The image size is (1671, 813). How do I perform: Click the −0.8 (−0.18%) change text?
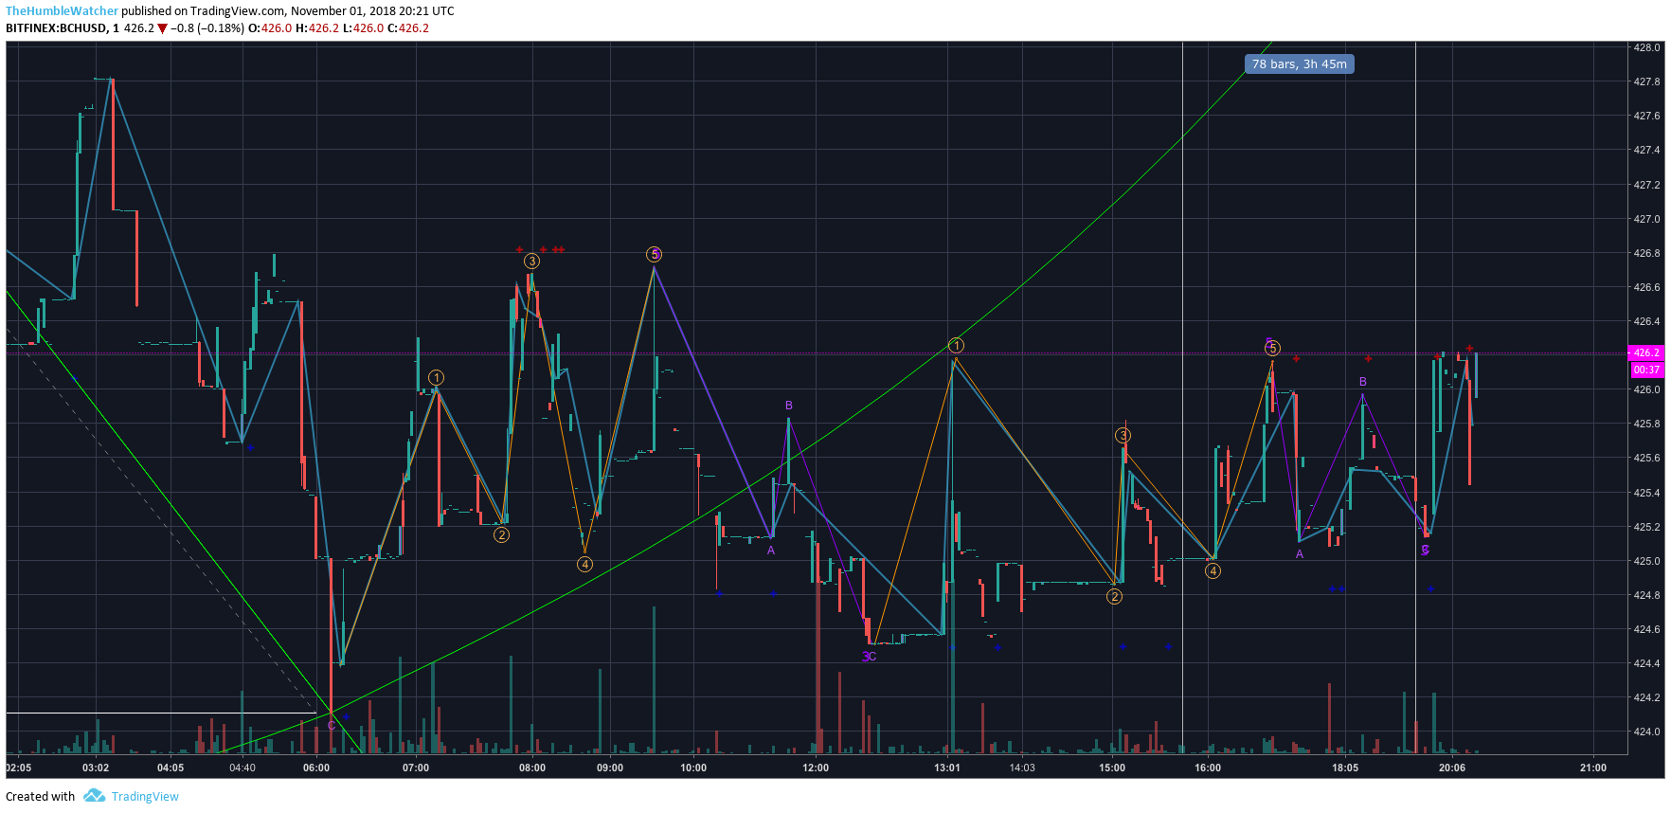coord(207,28)
